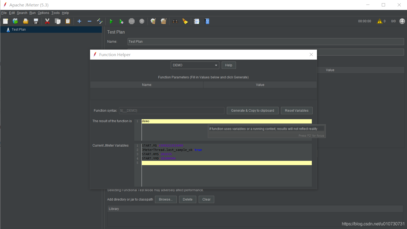Save the test plan with disk icon
Image resolution: width=407 pixels, height=229 pixels.
36,21
